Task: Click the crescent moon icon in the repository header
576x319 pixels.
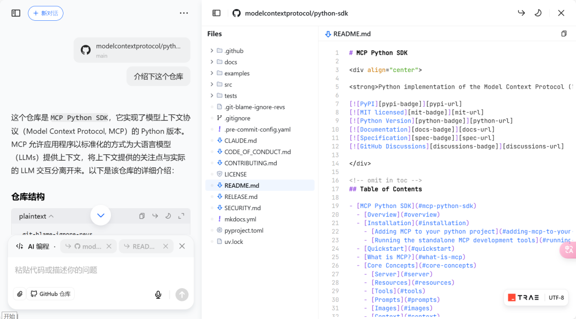Action: coord(538,13)
